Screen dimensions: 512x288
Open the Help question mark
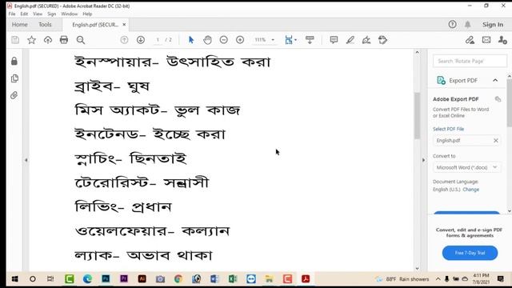point(452,24)
